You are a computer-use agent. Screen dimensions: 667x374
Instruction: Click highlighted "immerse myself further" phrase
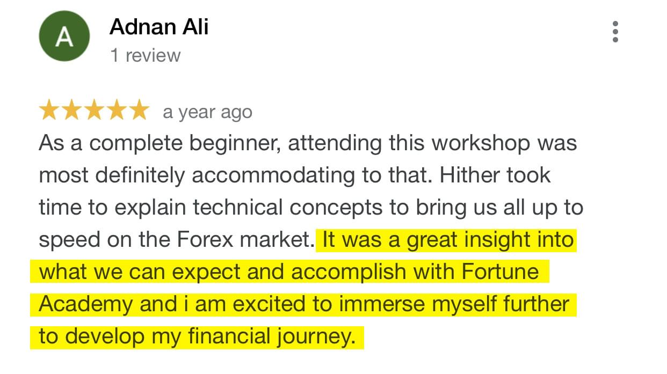[456, 304]
